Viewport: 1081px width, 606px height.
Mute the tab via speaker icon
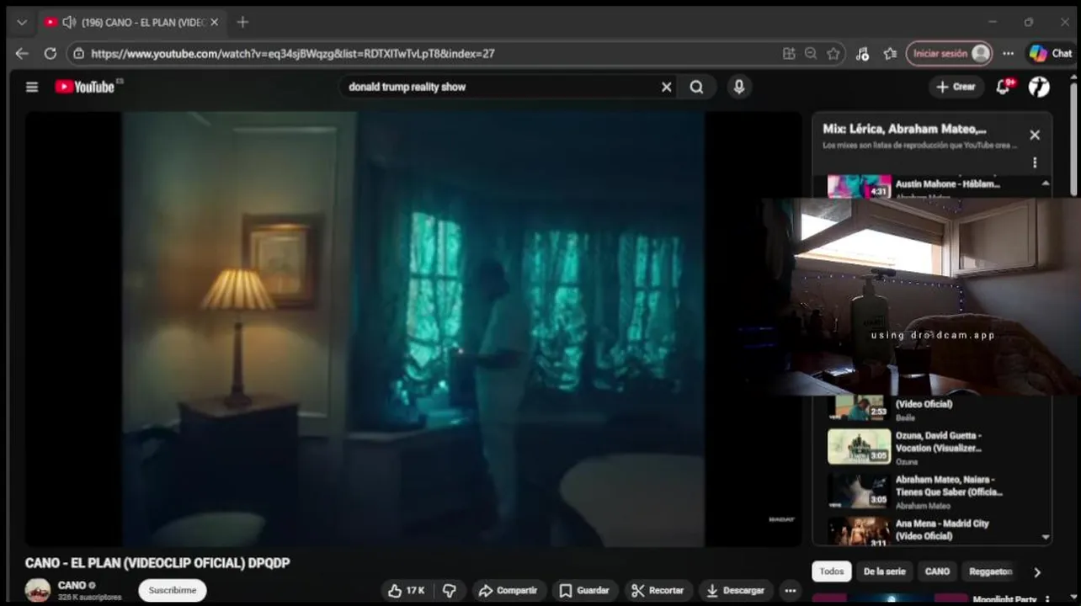click(x=69, y=22)
